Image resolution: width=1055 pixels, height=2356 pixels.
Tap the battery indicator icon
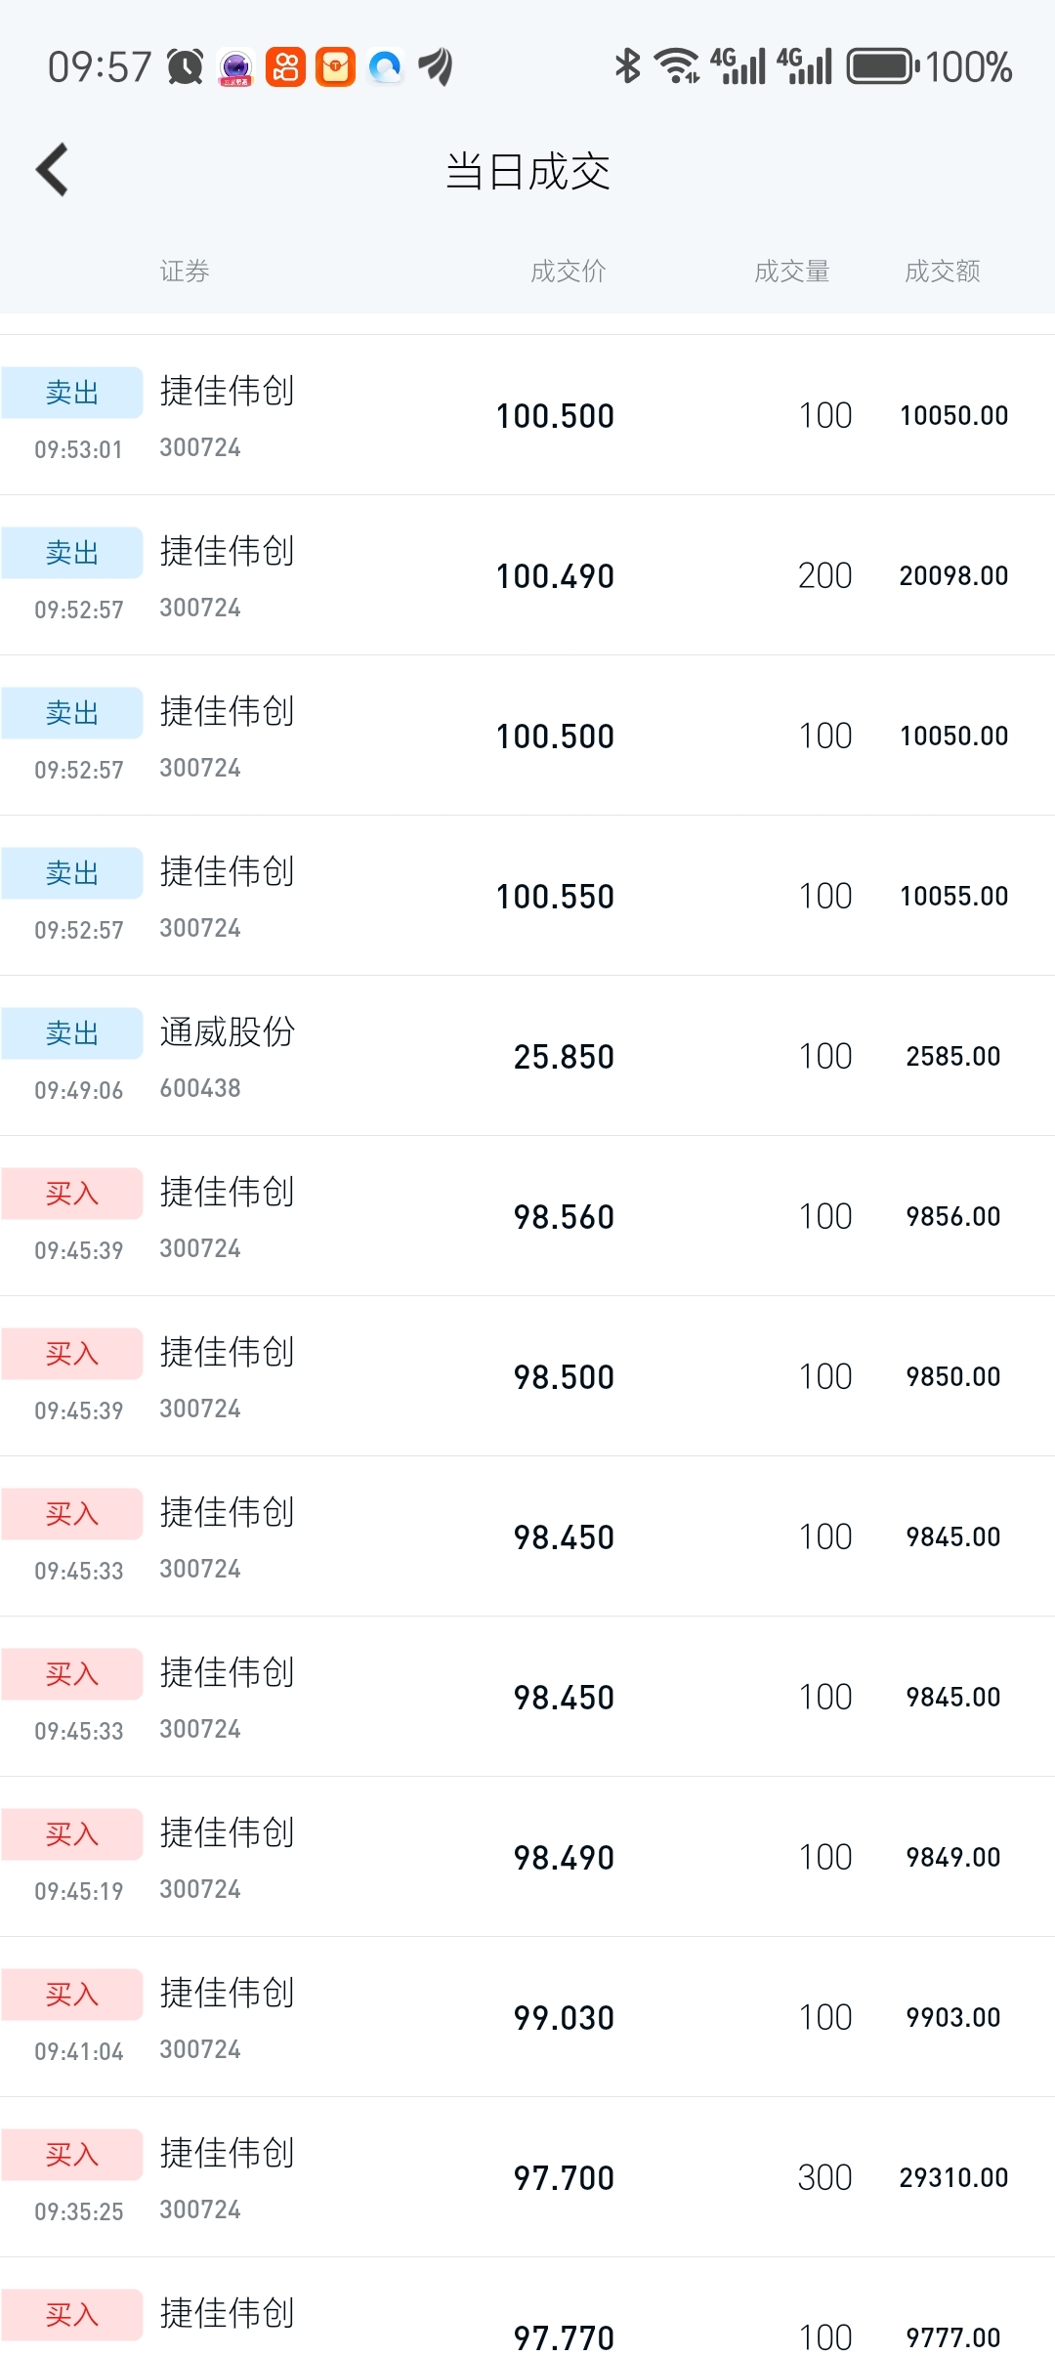882,66
